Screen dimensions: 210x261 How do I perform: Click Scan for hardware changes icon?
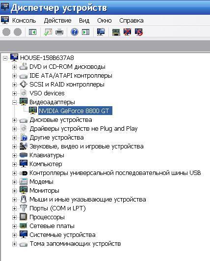pyautogui.click(x=101, y=32)
